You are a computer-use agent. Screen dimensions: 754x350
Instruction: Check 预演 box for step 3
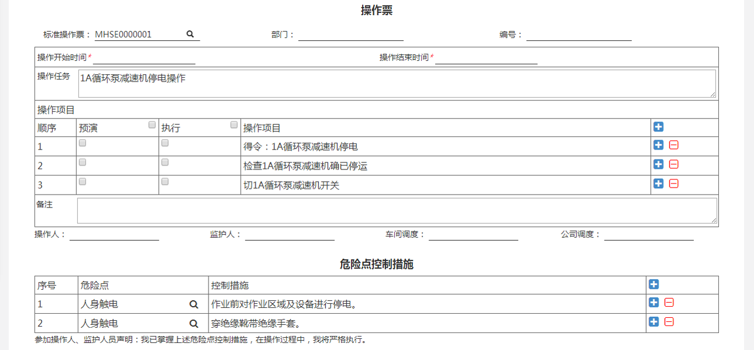tap(82, 182)
